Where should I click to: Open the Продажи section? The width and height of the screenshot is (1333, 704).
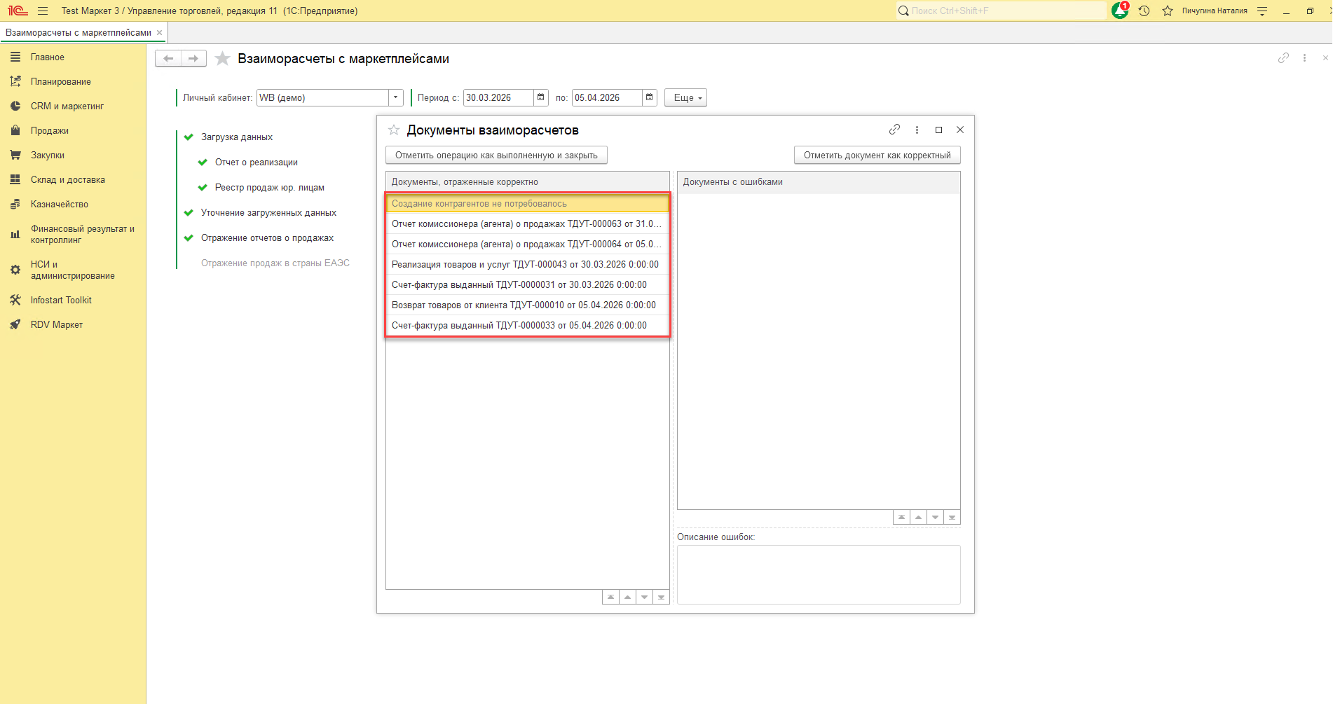(x=49, y=131)
